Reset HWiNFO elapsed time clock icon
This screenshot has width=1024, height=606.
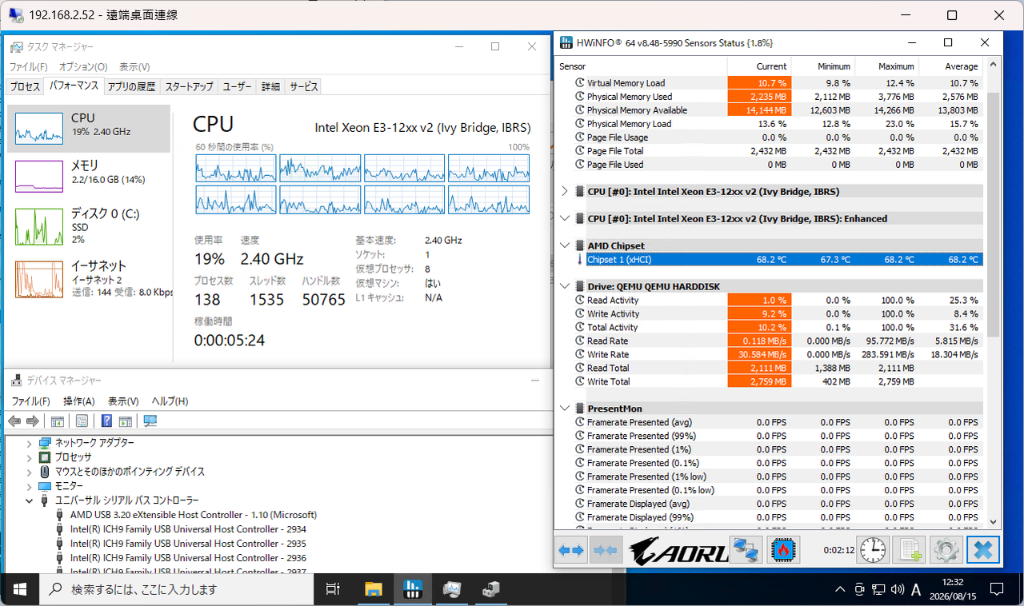(x=874, y=550)
